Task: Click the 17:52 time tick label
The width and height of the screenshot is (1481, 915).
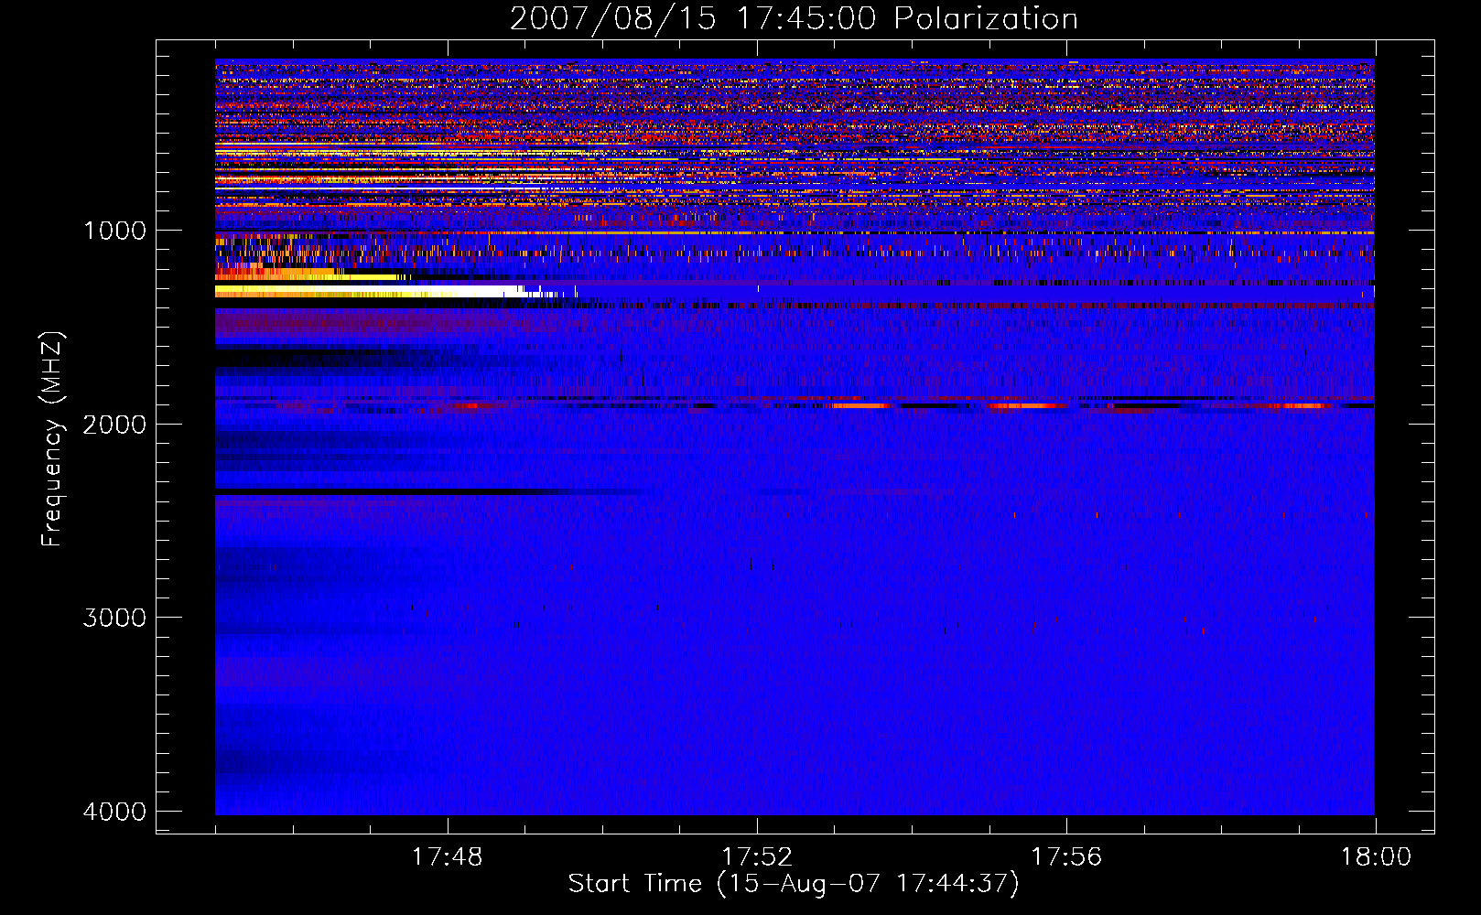Action: (x=757, y=857)
